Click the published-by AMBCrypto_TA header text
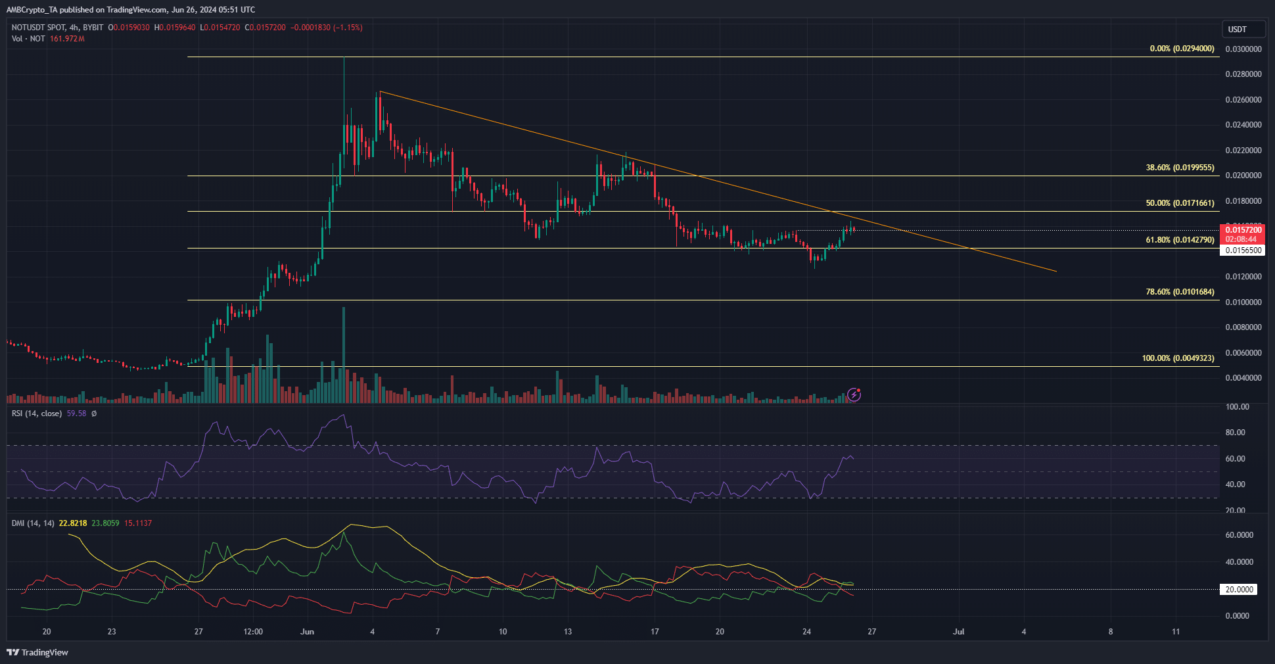Screen dimensions: 1275x664 coord(131,10)
